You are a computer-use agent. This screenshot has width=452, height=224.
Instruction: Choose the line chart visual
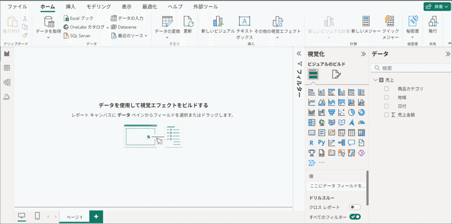pos(311,102)
